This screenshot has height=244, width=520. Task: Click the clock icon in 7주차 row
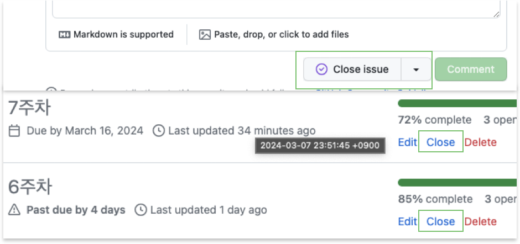pyautogui.click(x=158, y=131)
